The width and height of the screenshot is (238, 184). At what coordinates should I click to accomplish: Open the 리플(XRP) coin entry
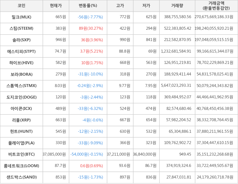click(x=21, y=120)
